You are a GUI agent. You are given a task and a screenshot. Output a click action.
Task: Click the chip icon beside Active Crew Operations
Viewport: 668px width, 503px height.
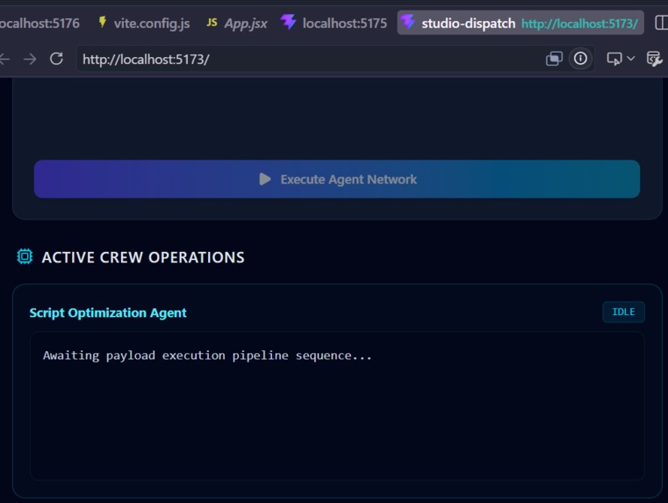(25, 256)
